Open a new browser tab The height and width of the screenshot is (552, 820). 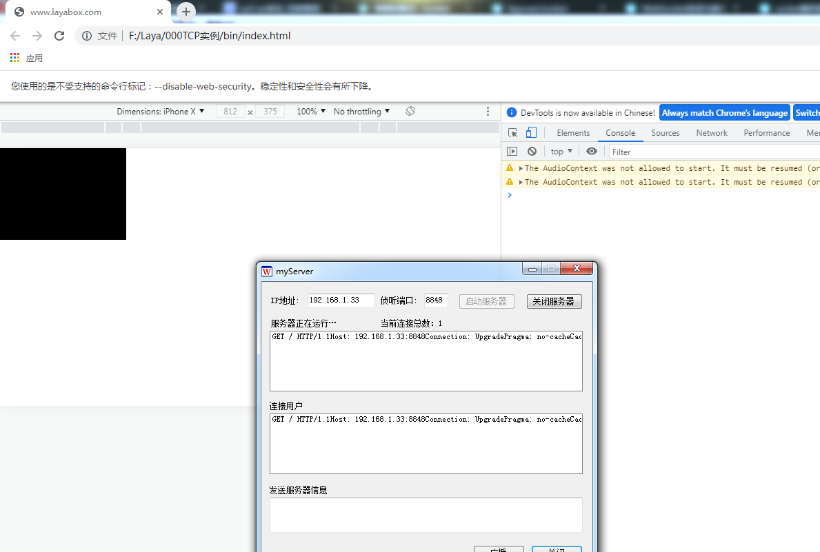(186, 12)
